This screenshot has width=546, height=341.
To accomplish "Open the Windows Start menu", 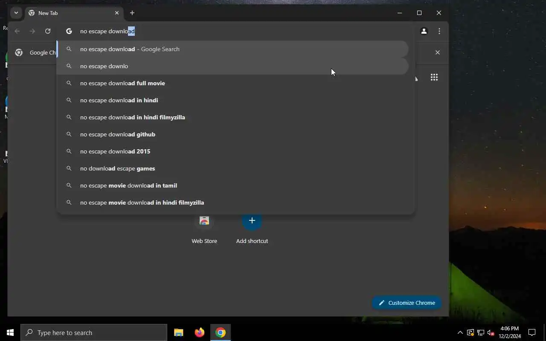I will 10,332.
